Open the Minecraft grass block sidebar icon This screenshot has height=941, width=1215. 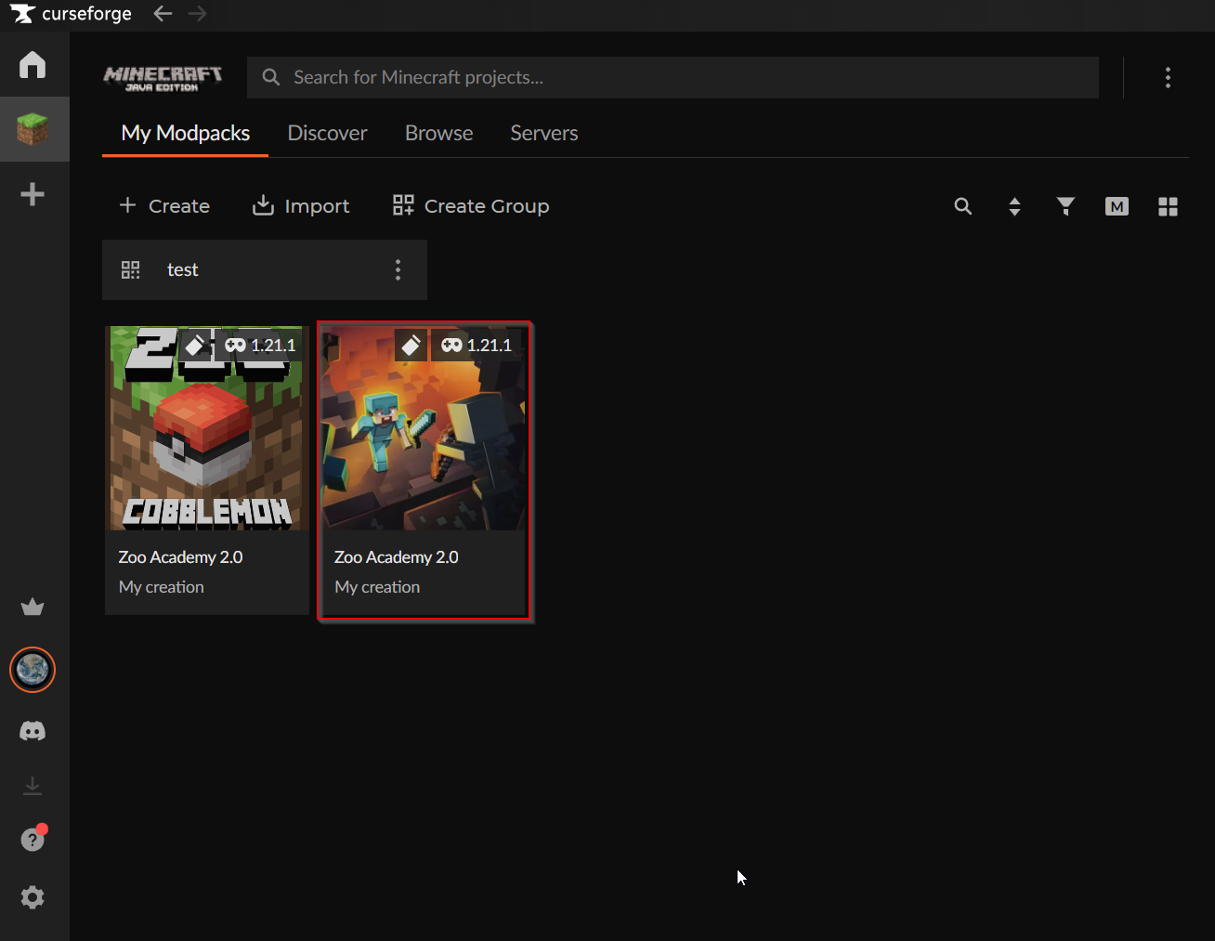pyautogui.click(x=34, y=128)
